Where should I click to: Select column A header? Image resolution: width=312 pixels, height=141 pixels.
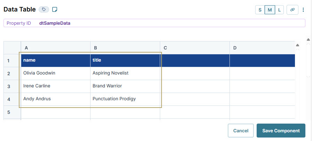click(56, 48)
